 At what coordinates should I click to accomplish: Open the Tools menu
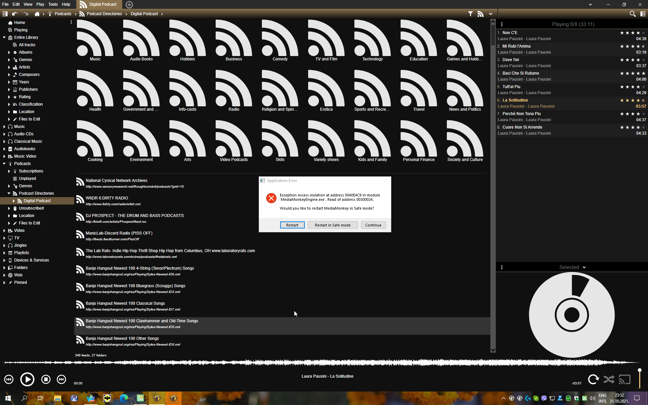[x=53, y=4]
